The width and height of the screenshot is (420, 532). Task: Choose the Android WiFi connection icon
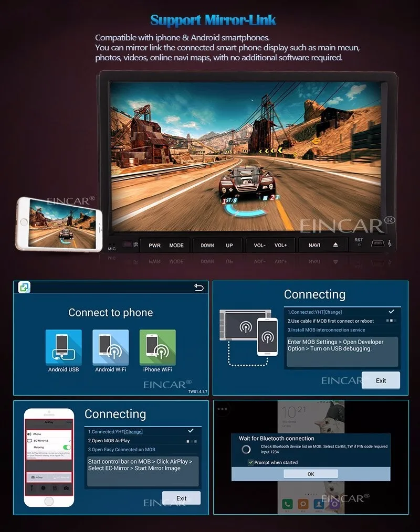111,347
